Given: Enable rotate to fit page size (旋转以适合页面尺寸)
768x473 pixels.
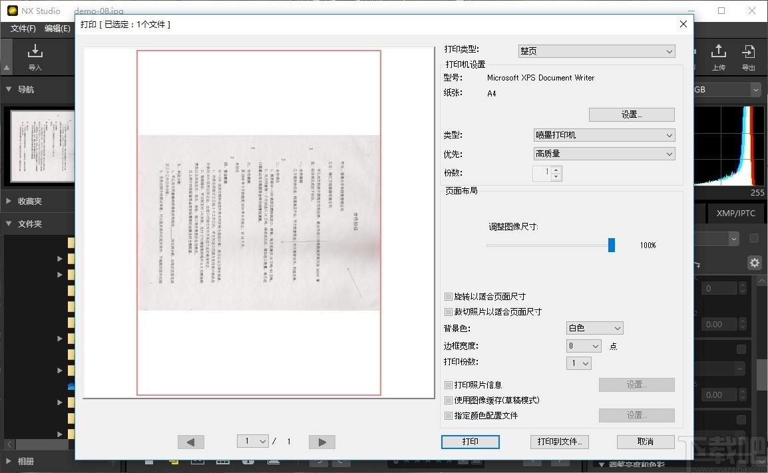Looking at the screenshot, I should tap(449, 297).
